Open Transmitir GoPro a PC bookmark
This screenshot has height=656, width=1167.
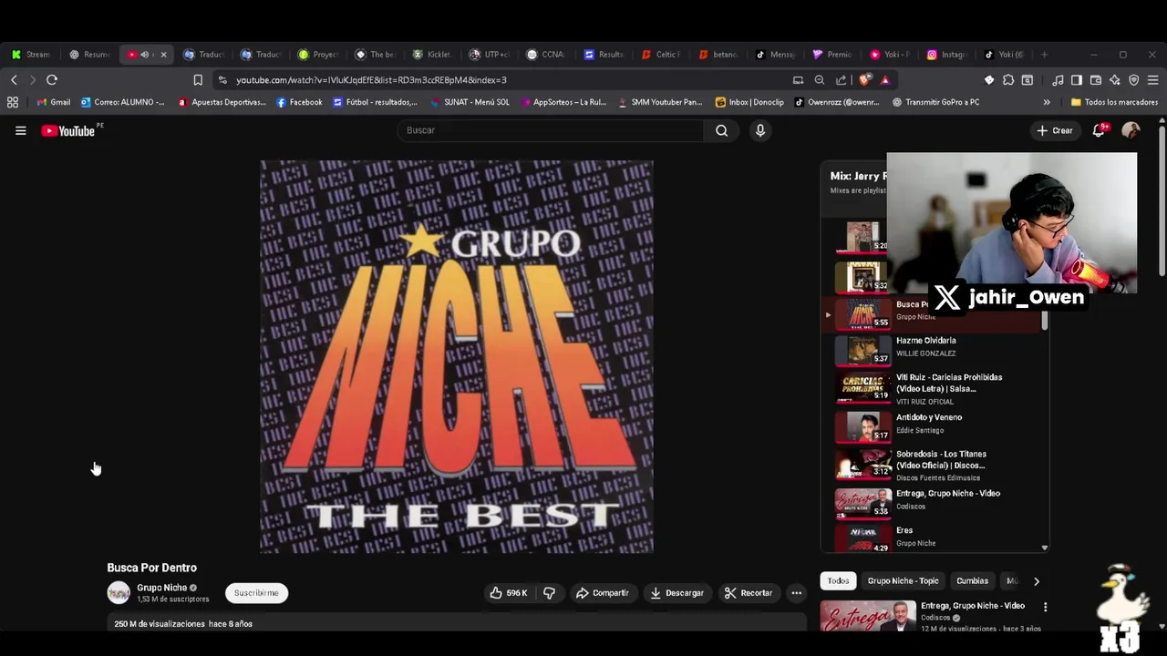coord(935,102)
